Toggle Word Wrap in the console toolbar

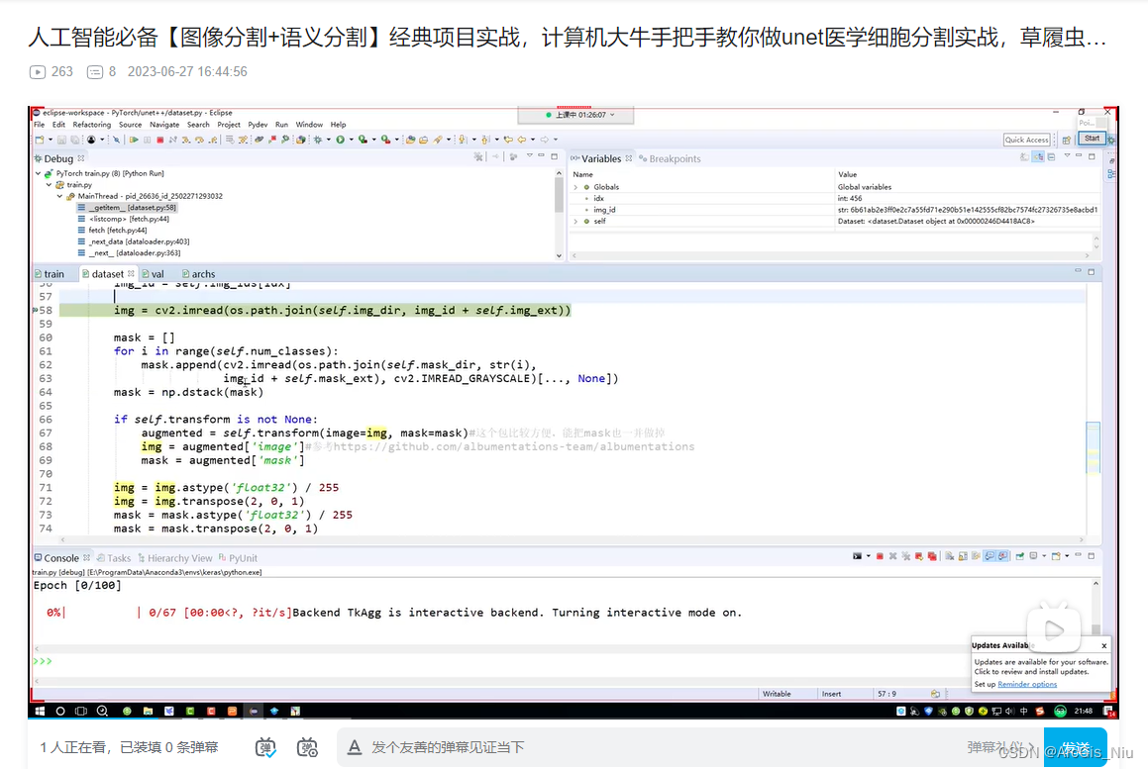click(976, 556)
